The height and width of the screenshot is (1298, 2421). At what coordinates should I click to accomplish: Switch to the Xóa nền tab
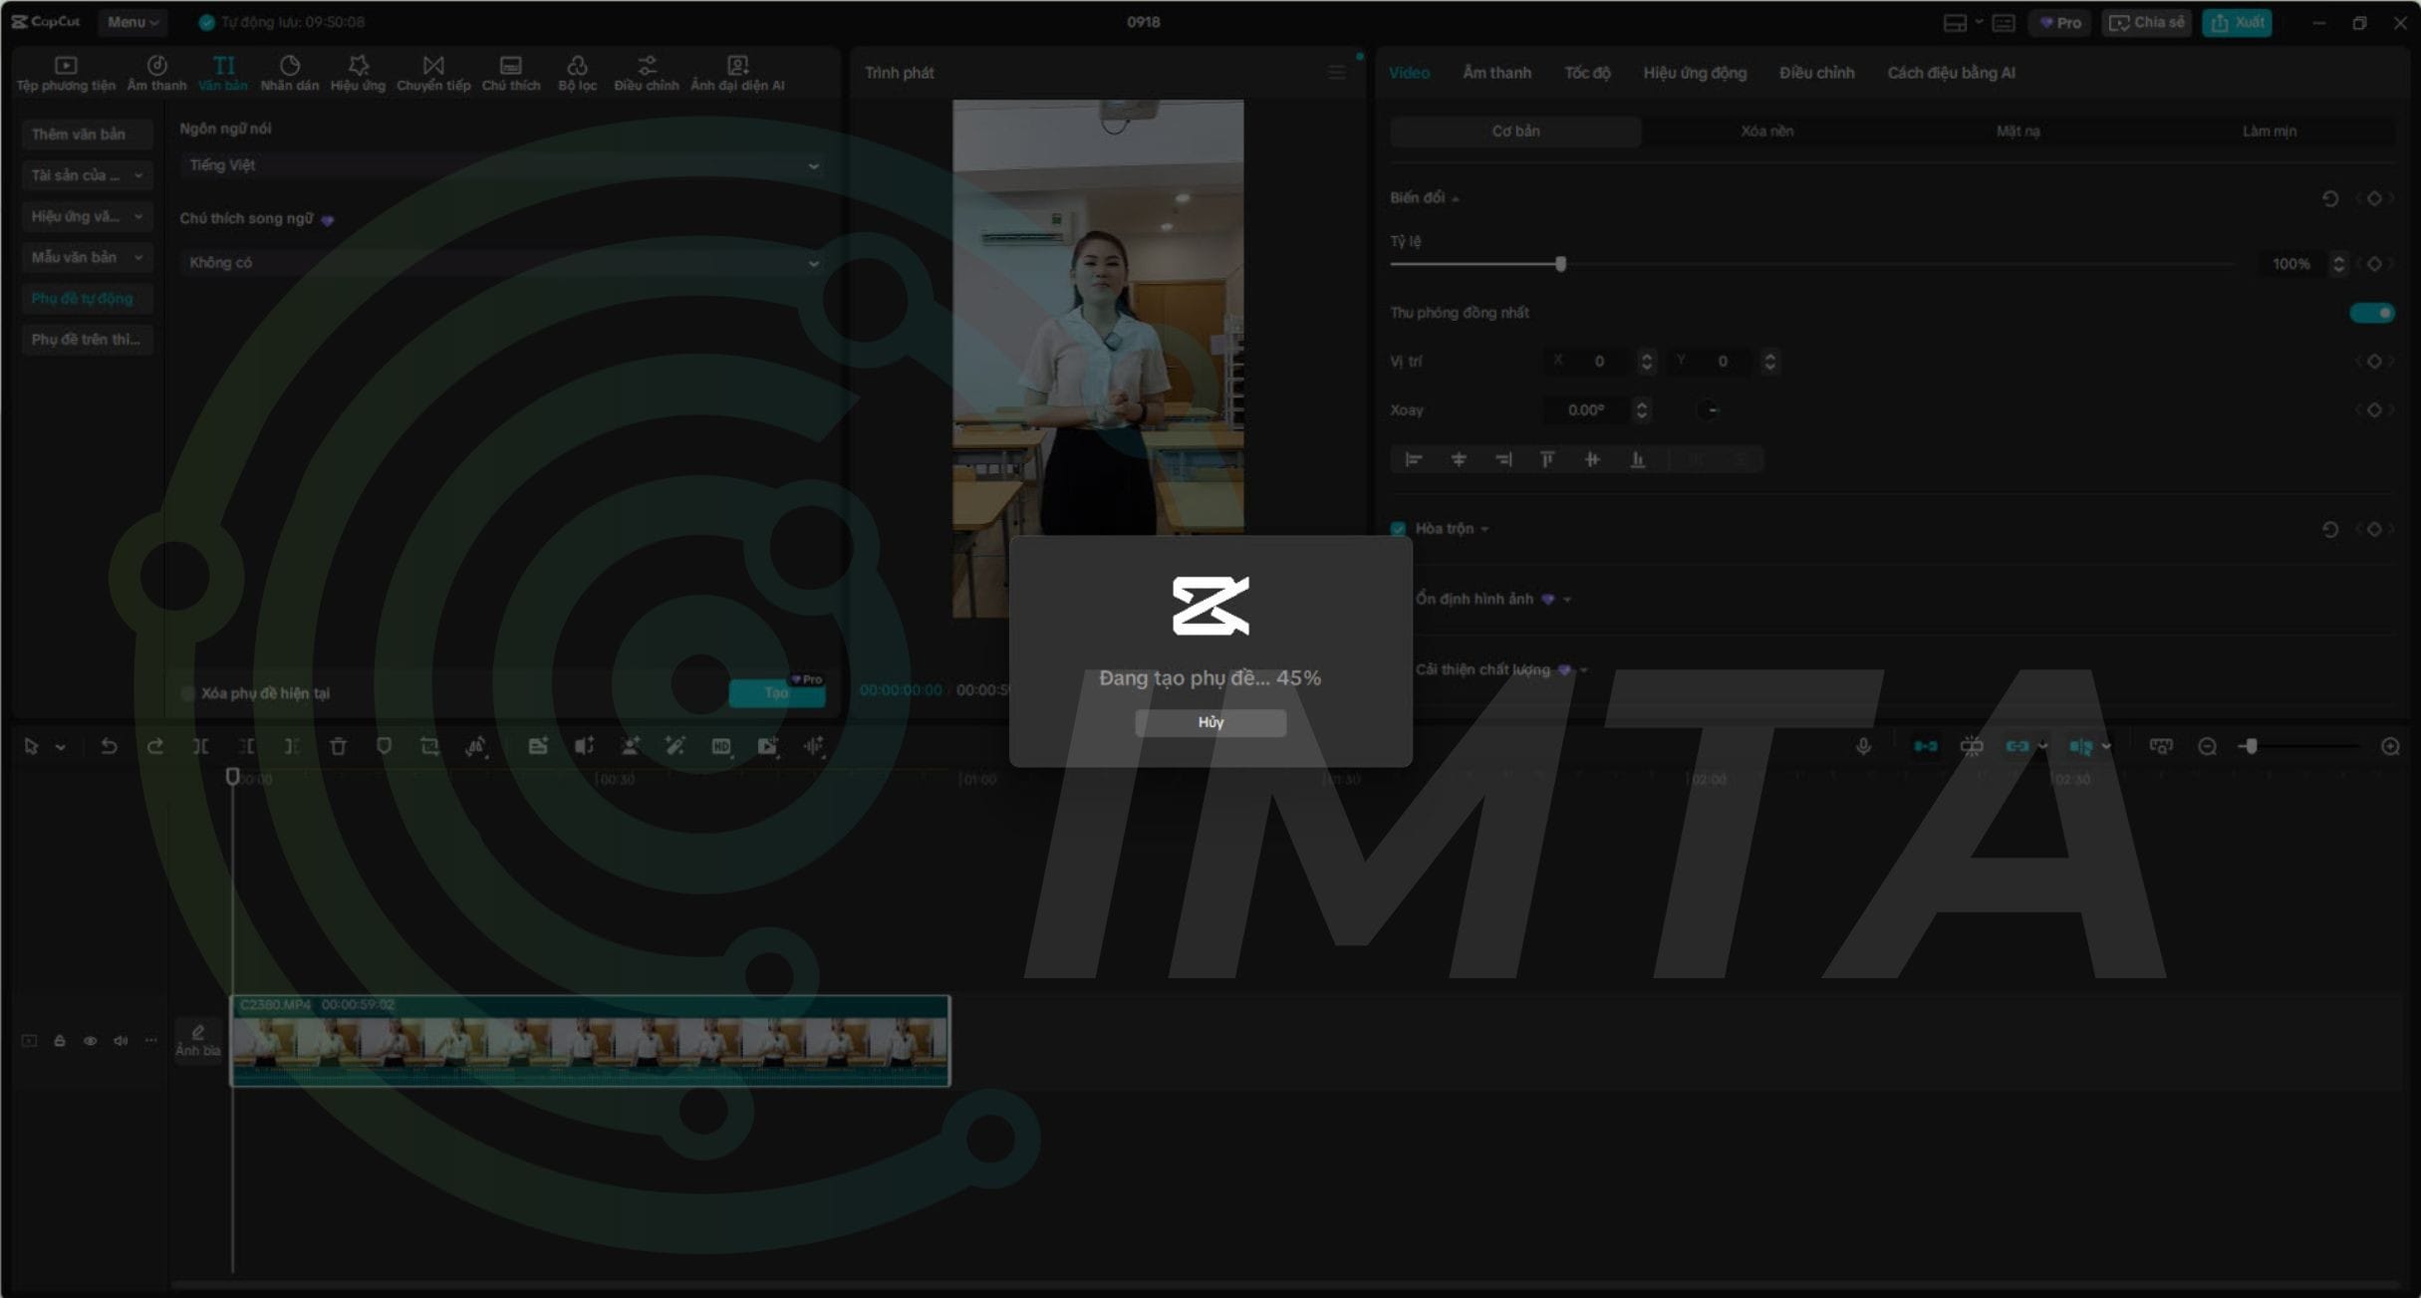[1766, 130]
